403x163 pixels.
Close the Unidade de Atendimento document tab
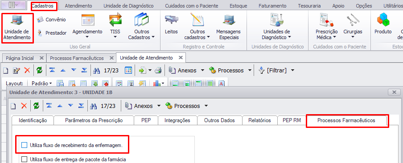[181, 58]
